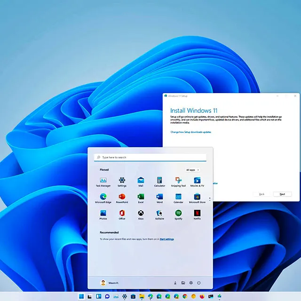Expand the All apps list
The image size is (301, 301).
[192, 170]
